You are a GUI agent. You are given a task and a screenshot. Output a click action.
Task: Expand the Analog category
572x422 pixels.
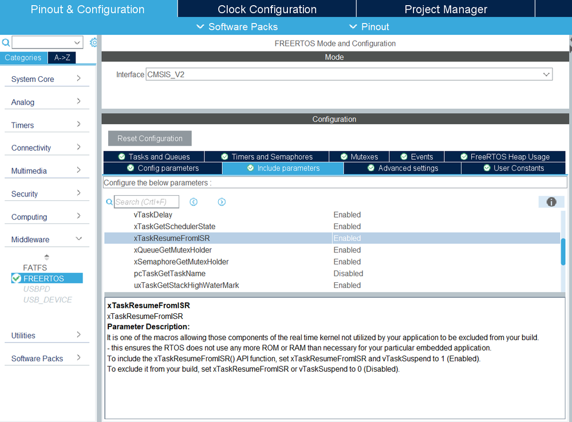click(47, 102)
